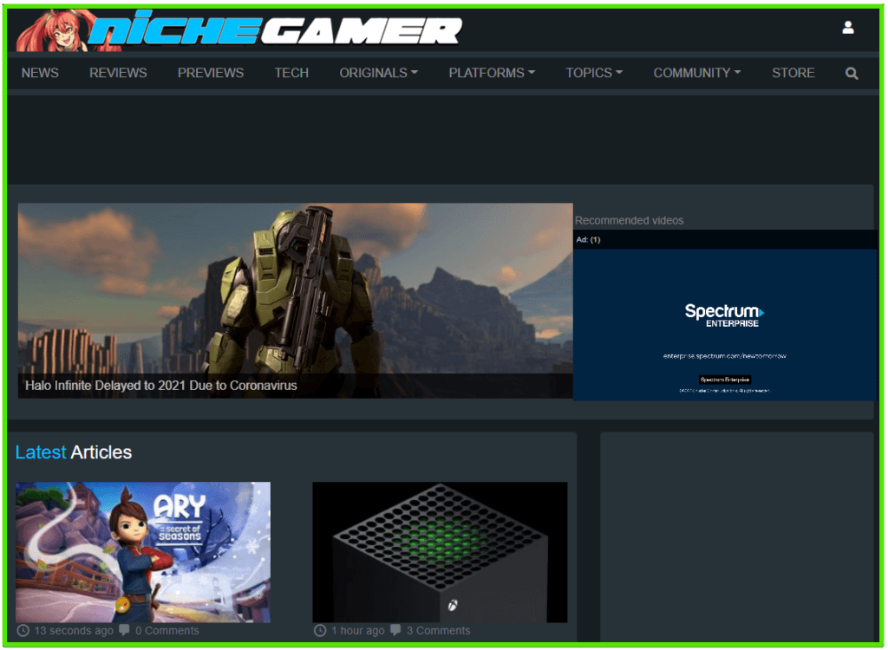888x650 pixels.
Task: Click the Latest Articles heading
Action: tap(74, 452)
